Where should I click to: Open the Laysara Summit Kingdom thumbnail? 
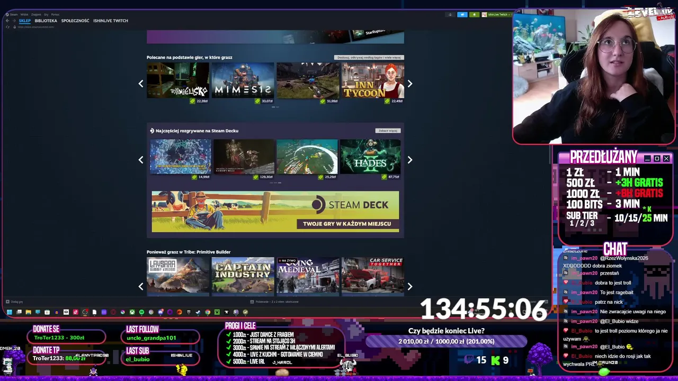pyautogui.click(x=178, y=275)
